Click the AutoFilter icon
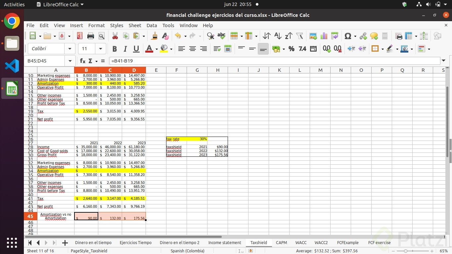This screenshot has width=452, height=254. (300, 36)
